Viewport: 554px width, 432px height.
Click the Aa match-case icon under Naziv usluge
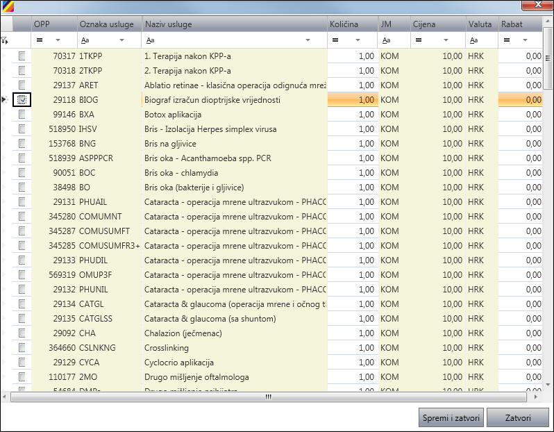pos(150,40)
